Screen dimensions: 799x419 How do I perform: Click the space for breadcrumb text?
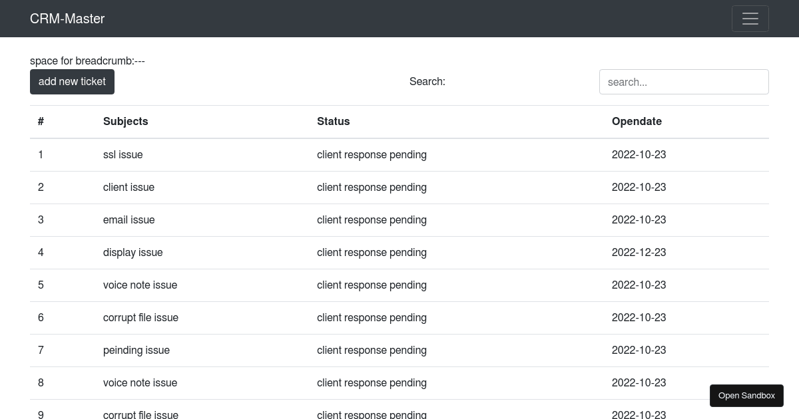(87, 61)
